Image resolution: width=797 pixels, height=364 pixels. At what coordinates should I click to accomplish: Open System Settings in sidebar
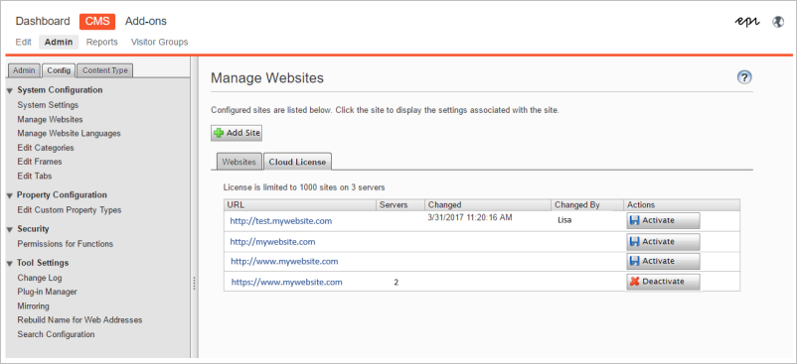click(48, 105)
